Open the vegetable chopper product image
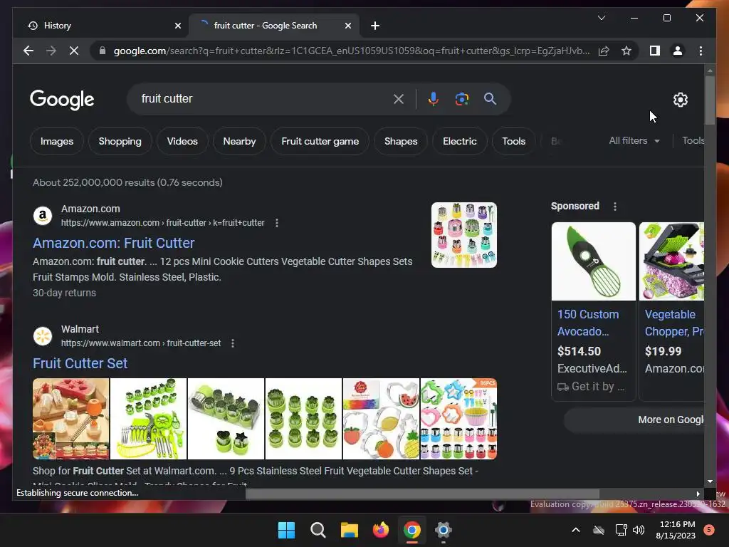Image resolution: width=729 pixels, height=547 pixels. point(672,261)
